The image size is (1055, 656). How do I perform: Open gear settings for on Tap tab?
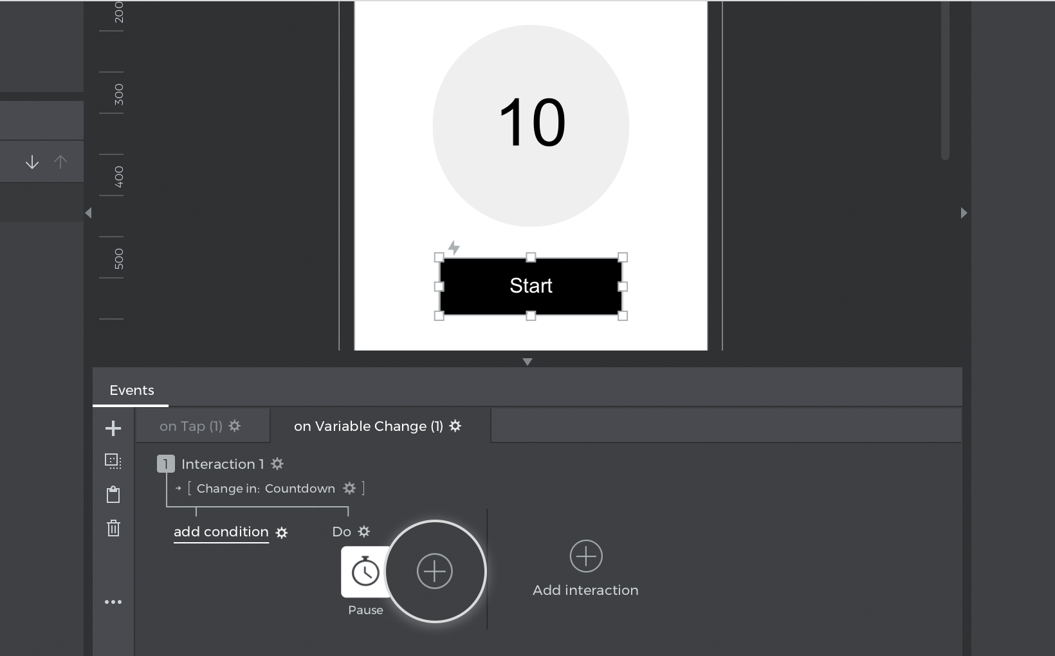[x=235, y=426]
